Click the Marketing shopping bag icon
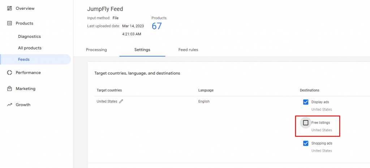Viewport: 370px width, 168px height. (x=10, y=89)
